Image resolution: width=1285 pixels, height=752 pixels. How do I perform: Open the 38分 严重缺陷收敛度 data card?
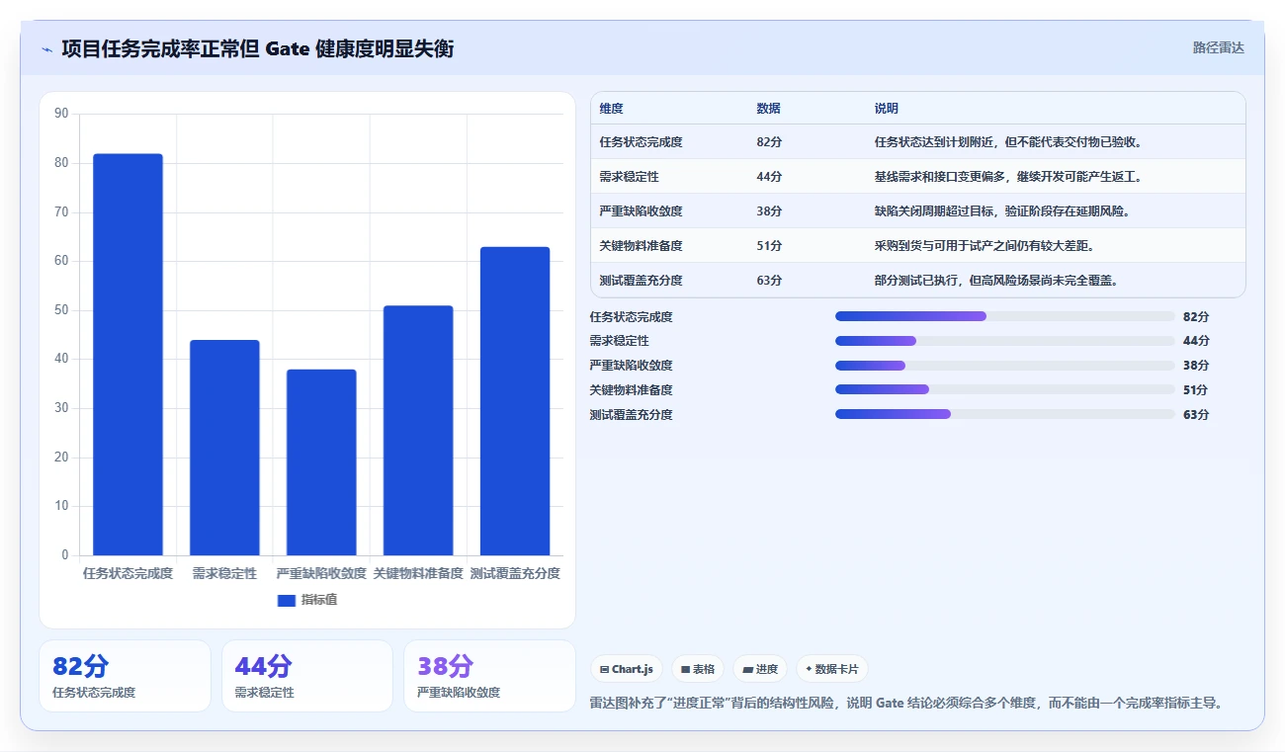pos(489,676)
